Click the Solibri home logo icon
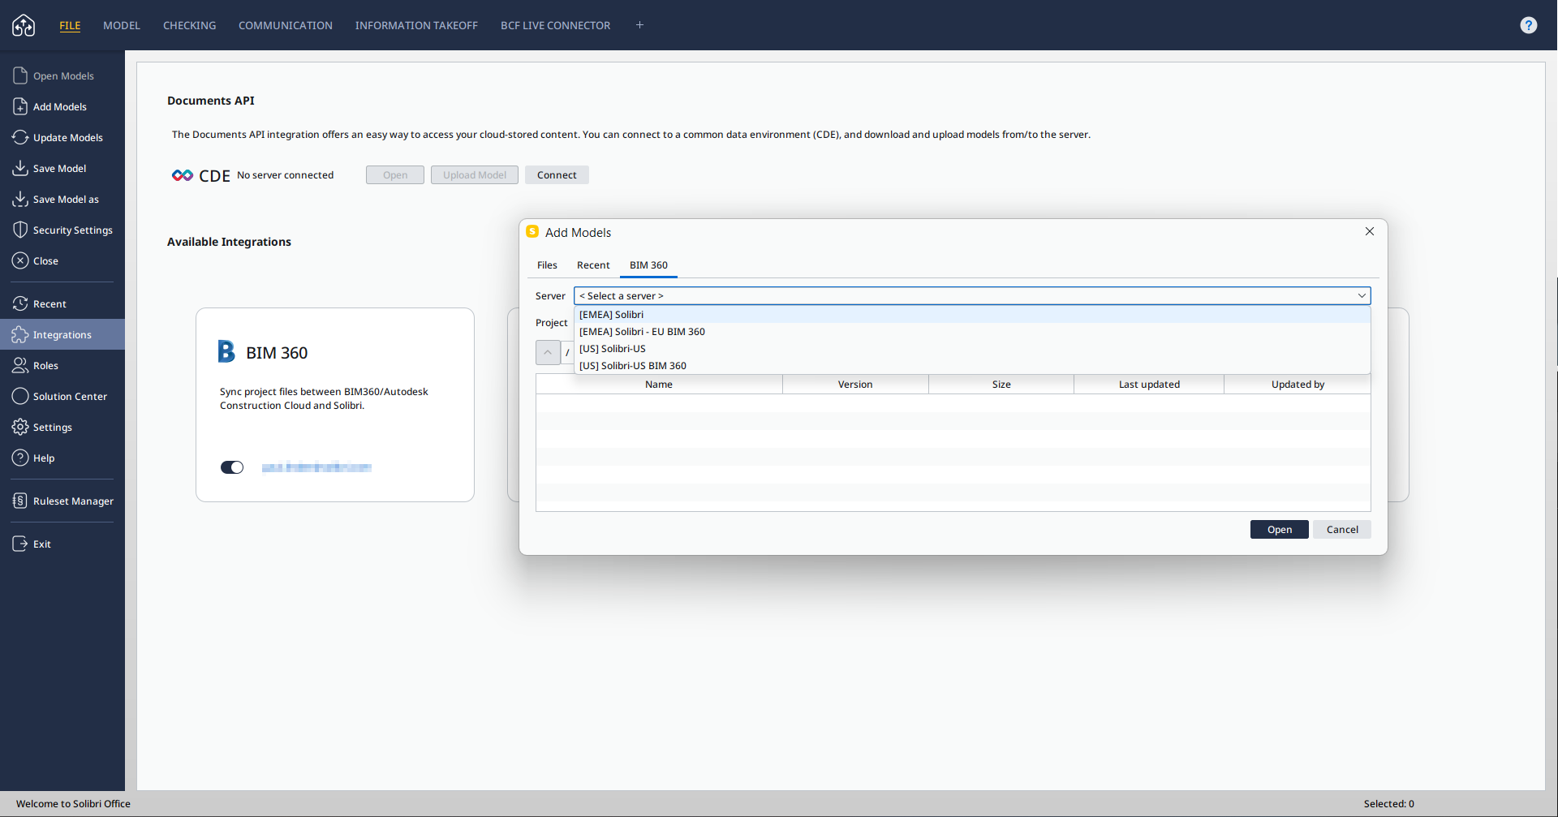The image size is (1558, 817). [x=24, y=25]
